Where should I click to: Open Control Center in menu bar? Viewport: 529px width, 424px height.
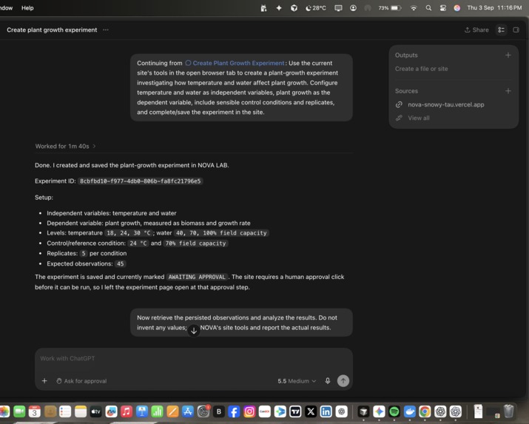(x=443, y=7)
